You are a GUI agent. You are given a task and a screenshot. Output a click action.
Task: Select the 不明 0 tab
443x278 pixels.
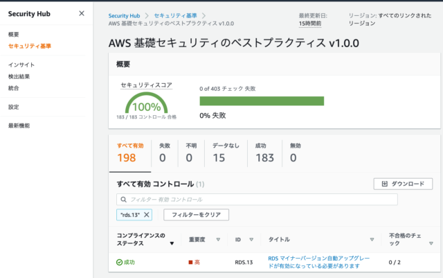(191, 153)
